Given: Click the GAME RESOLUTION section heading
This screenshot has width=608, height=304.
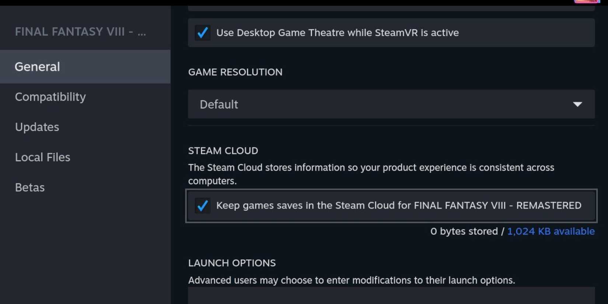Looking at the screenshot, I should tap(235, 72).
